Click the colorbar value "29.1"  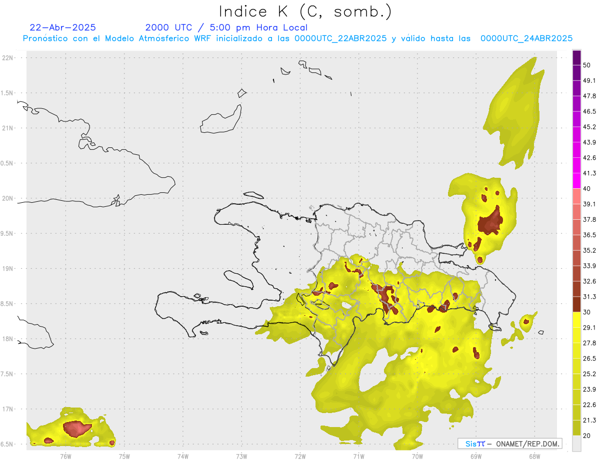[589, 328]
